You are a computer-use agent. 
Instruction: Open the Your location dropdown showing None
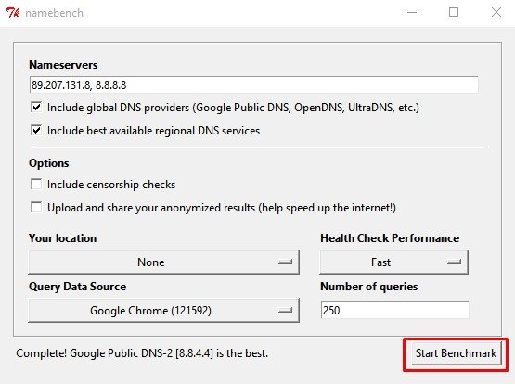click(x=164, y=262)
